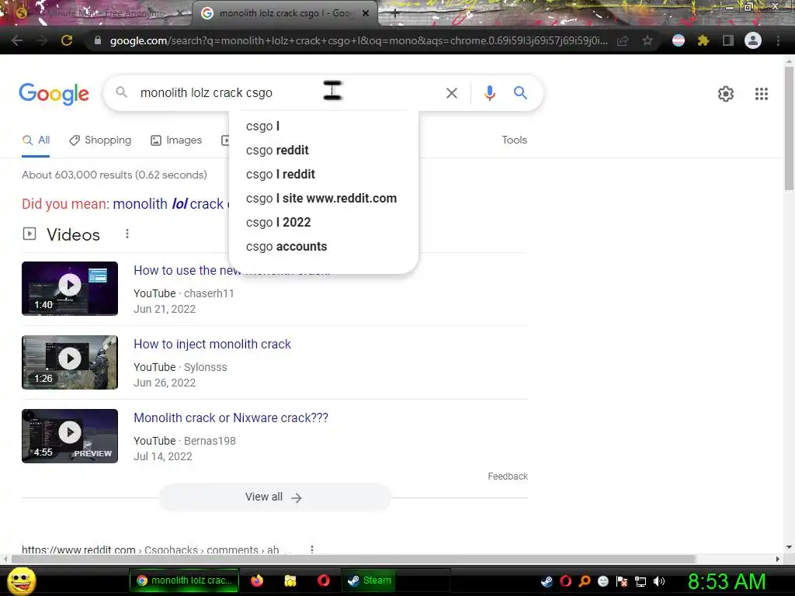Clear the search box with X
The image size is (795, 596).
(451, 93)
